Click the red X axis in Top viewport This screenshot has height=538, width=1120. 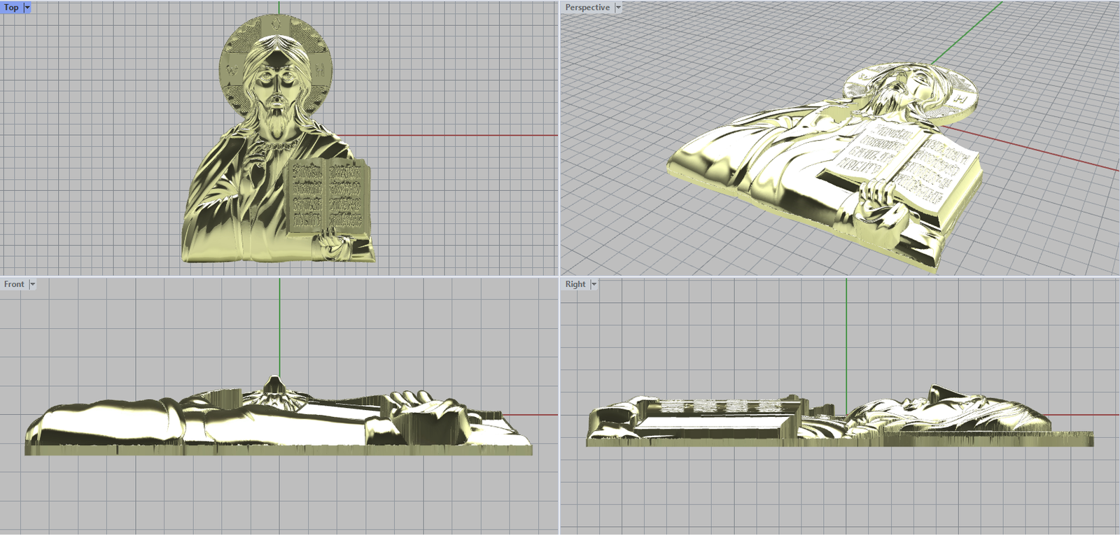pos(455,136)
